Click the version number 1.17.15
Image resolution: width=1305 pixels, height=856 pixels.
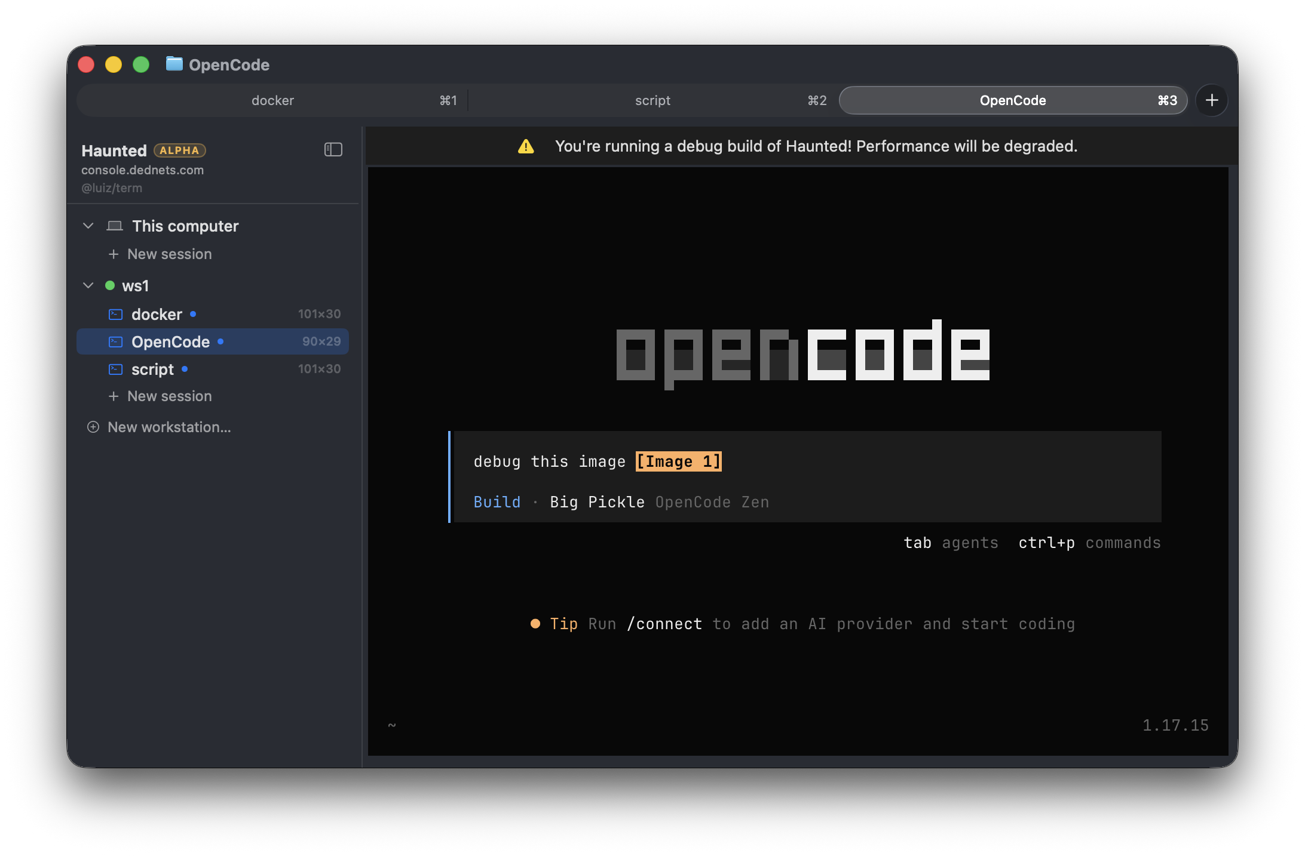(1175, 725)
